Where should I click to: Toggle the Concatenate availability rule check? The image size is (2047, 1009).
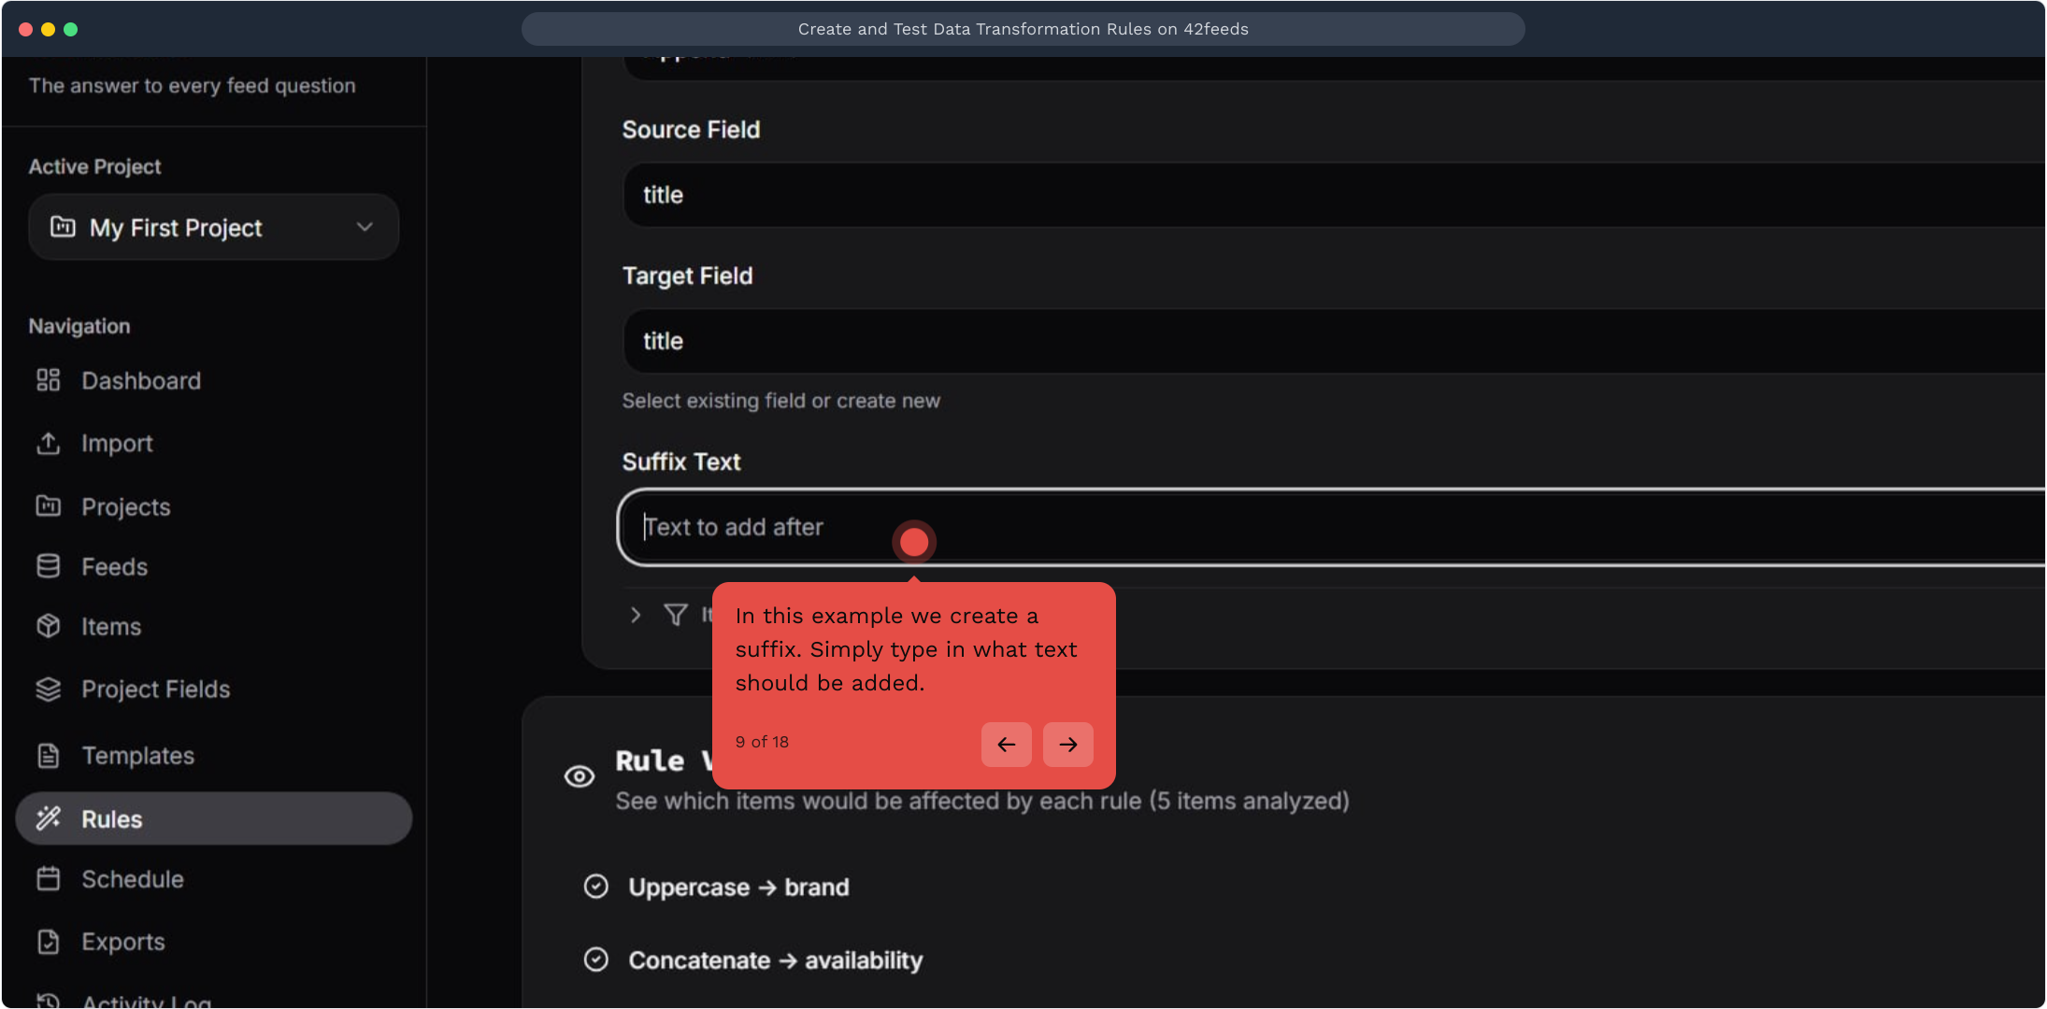[595, 959]
